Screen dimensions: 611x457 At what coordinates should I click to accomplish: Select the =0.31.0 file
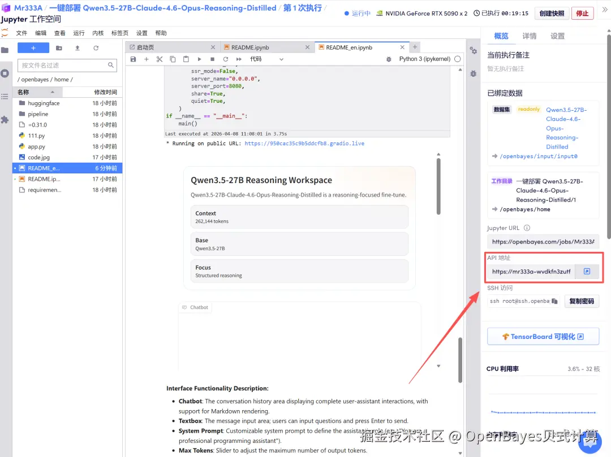click(x=67, y=125)
